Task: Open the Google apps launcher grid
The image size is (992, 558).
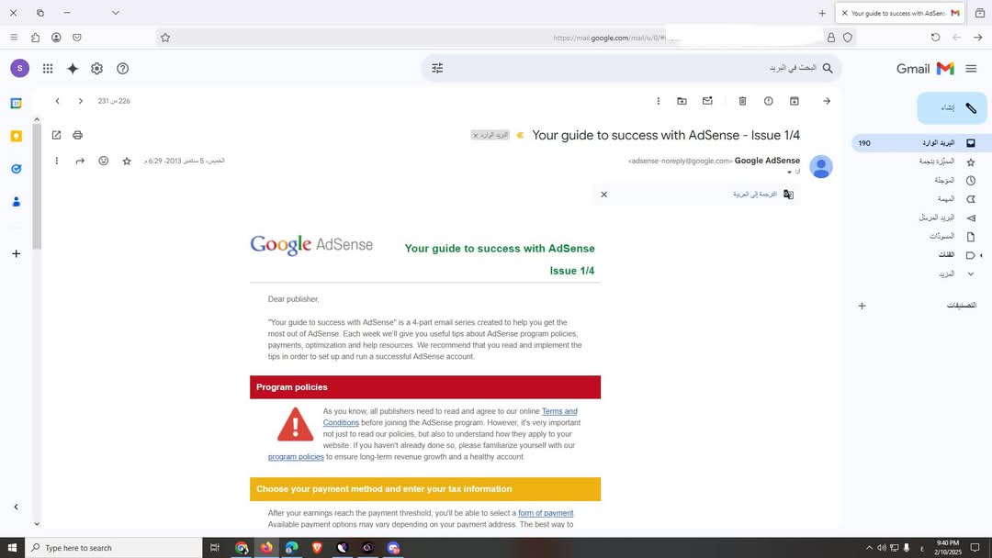Action: [x=47, y=68]
